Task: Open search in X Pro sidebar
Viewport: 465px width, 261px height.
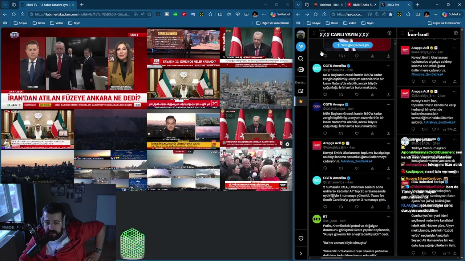Action: tap(301, 58)
